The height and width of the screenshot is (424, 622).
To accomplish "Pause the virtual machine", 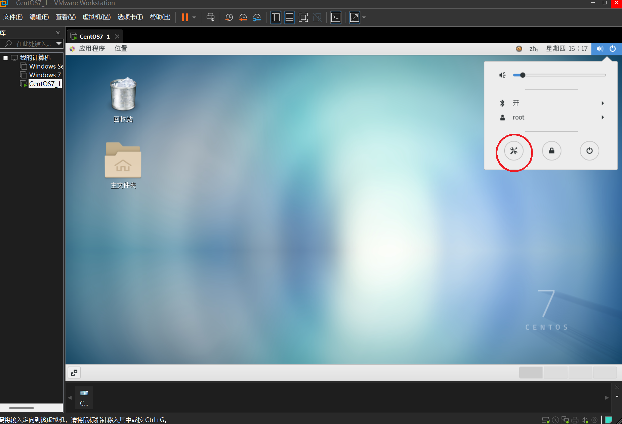I will point(185,17).
